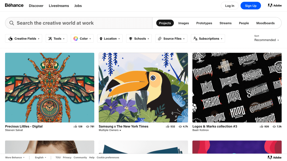Click the Log In button
The width and height of the screenshot is (287, 161).
(x=229, y=6)
